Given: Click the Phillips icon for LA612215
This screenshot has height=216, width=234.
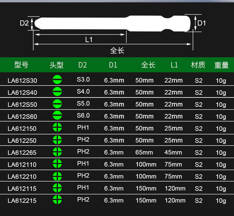Looking at the screenshot, I should pyautogui.click(x=57, y=199).
